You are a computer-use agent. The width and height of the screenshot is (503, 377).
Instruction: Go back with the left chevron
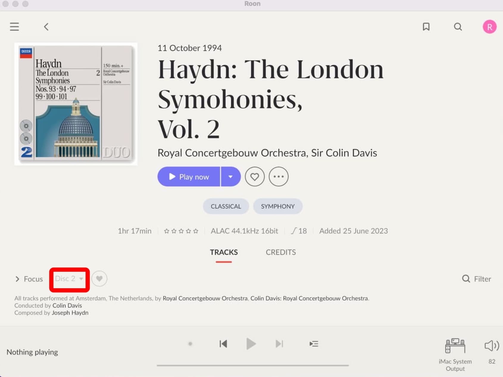(46, 27)
